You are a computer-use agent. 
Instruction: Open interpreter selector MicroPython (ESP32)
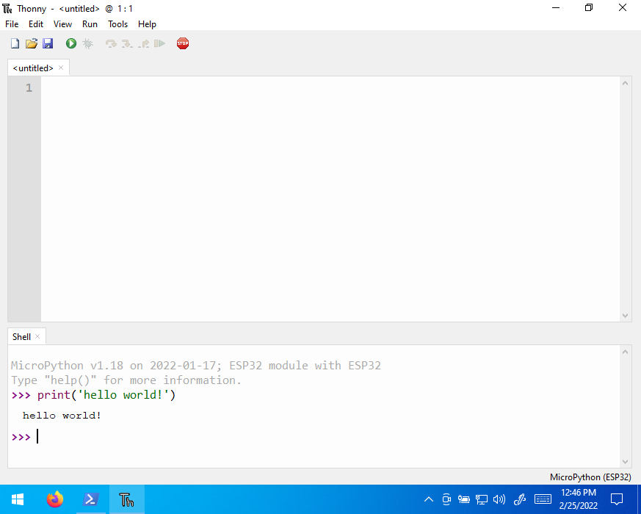[590, 477]
